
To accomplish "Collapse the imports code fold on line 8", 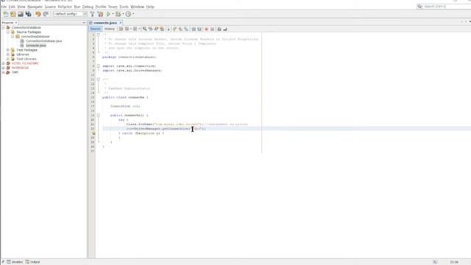I will click(x=98, y=66).
